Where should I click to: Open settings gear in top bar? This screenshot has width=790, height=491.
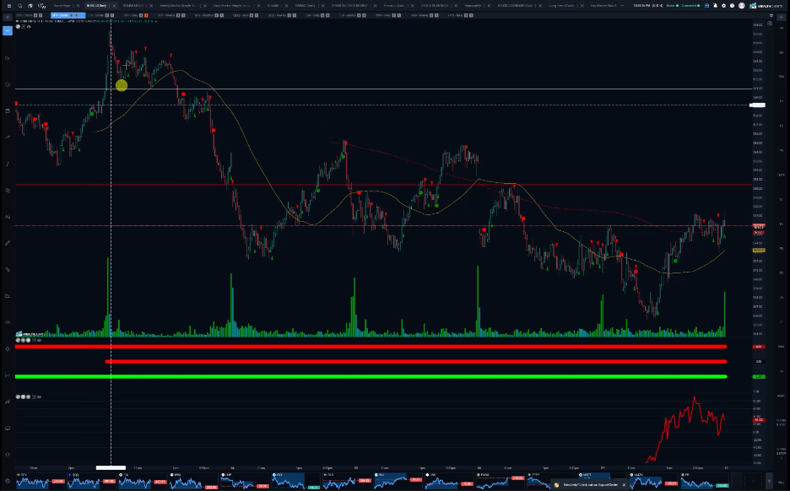click(x=723, y=6)
